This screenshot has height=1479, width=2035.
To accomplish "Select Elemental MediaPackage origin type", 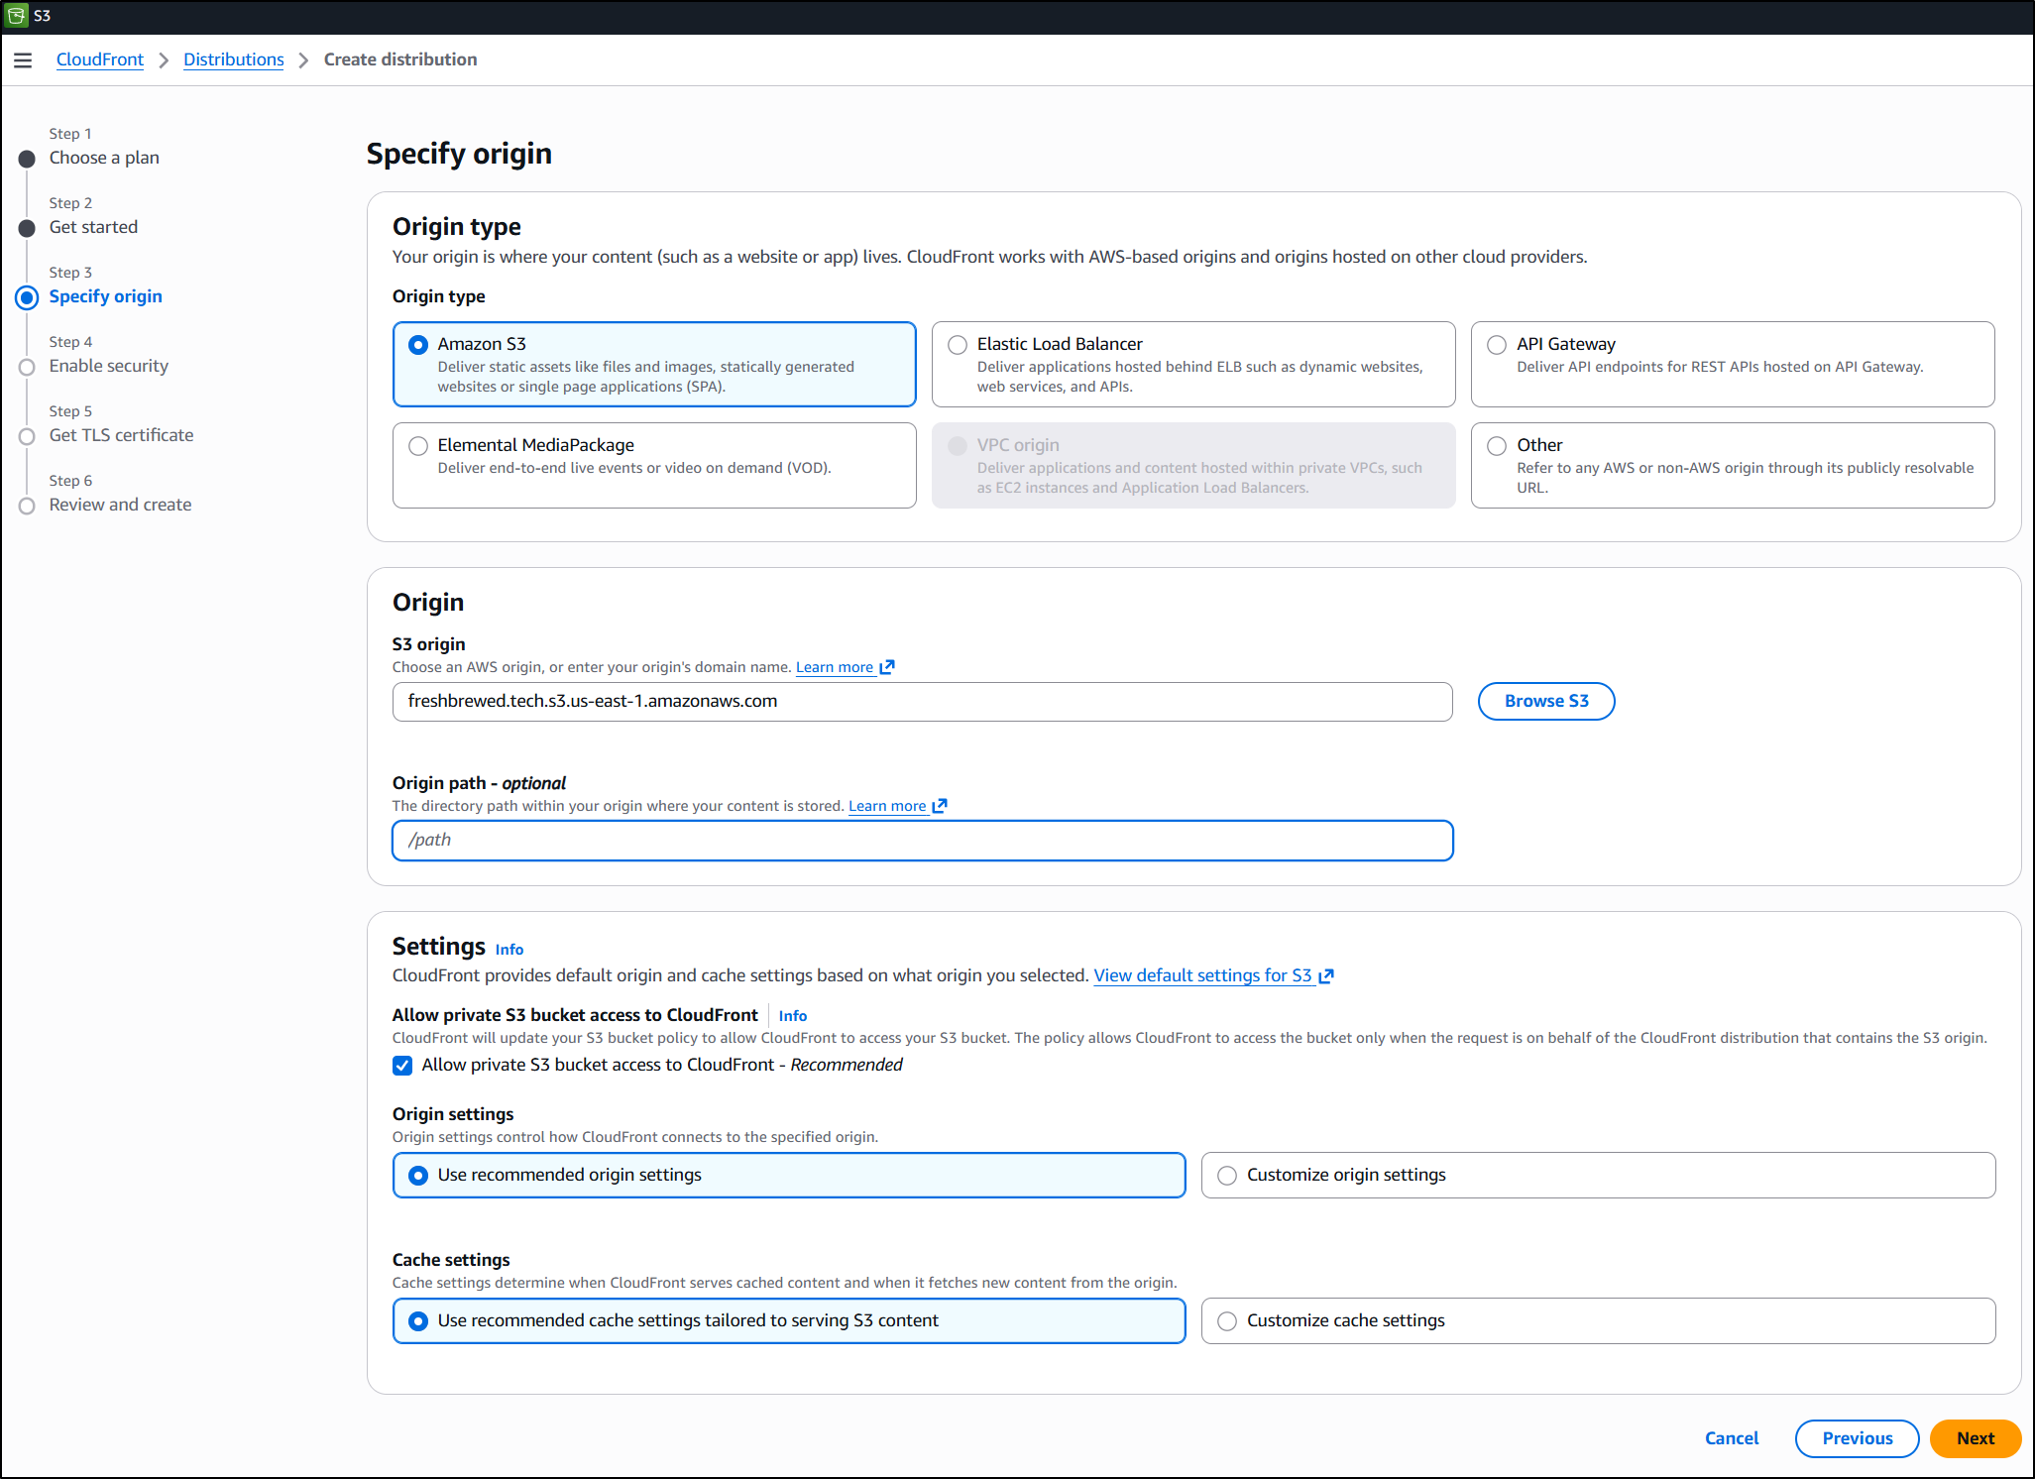I will coord(654,465).
